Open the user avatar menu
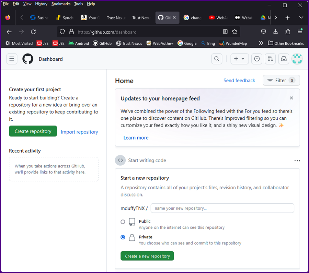The image size is (309, 273). pyautogui.click(x=297, y=59)
